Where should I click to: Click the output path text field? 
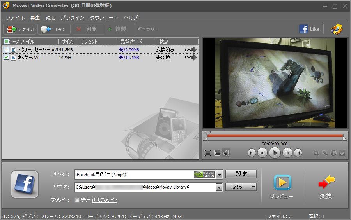click(x=145, y=187)
